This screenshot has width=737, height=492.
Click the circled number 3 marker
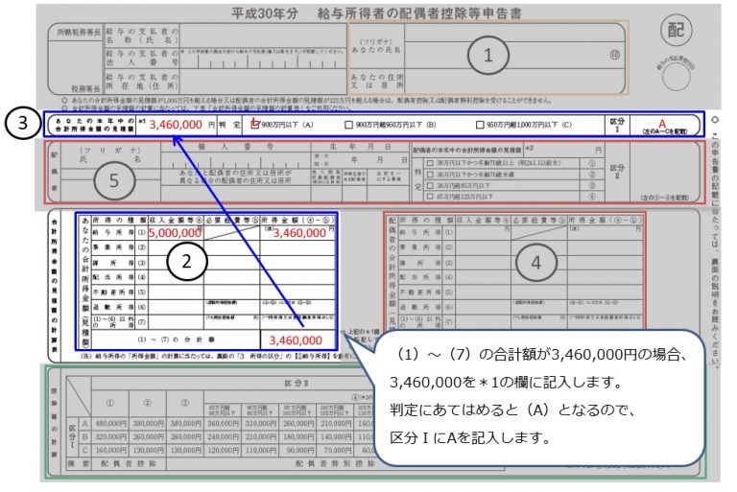tap(21, 123)
